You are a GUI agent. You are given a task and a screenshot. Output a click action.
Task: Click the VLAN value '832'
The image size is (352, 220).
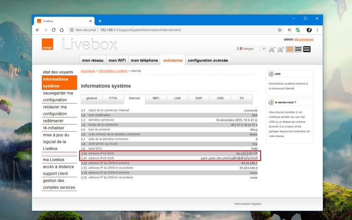coord(255,144)
